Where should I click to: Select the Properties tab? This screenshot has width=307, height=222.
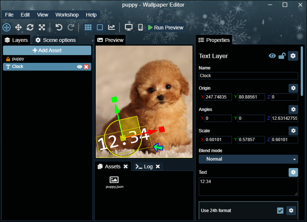[x=214, y=40]
